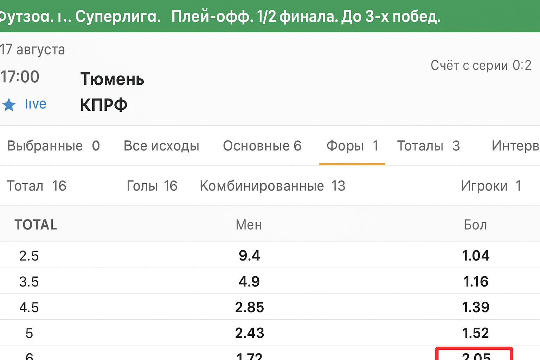Select over 4.5 odds 1.39
Image resolution: width=540 pixels, height=360 pixels.
pyautogui.click(x=476, y=307)
